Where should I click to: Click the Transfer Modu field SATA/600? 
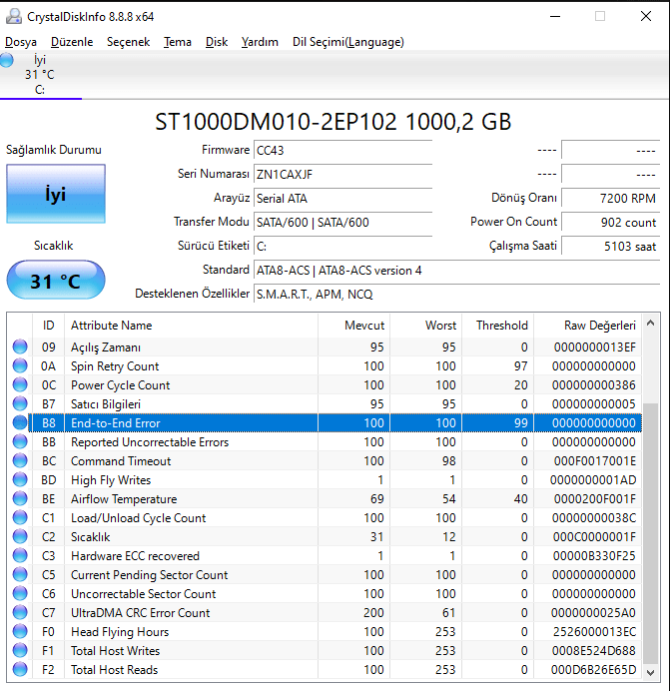click(342, 222)
